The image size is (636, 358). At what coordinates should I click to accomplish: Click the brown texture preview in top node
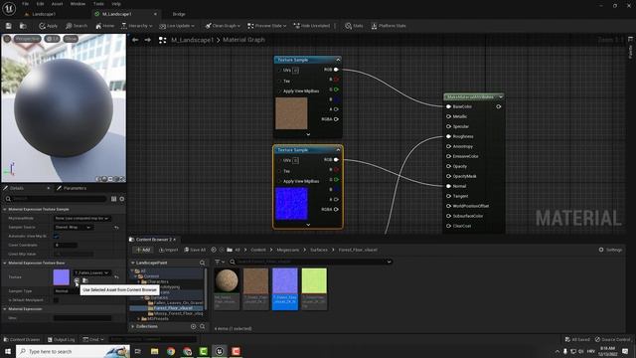(291, 113)
